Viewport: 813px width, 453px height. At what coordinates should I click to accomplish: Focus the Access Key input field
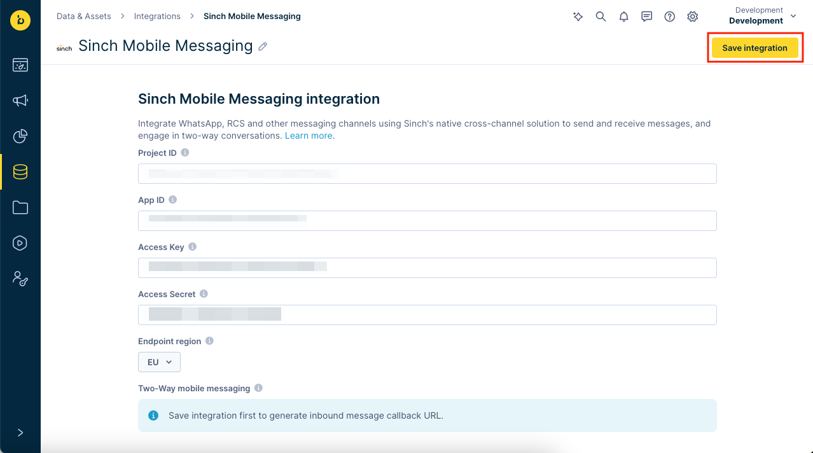pyautogui.click(x=427, y=268)
